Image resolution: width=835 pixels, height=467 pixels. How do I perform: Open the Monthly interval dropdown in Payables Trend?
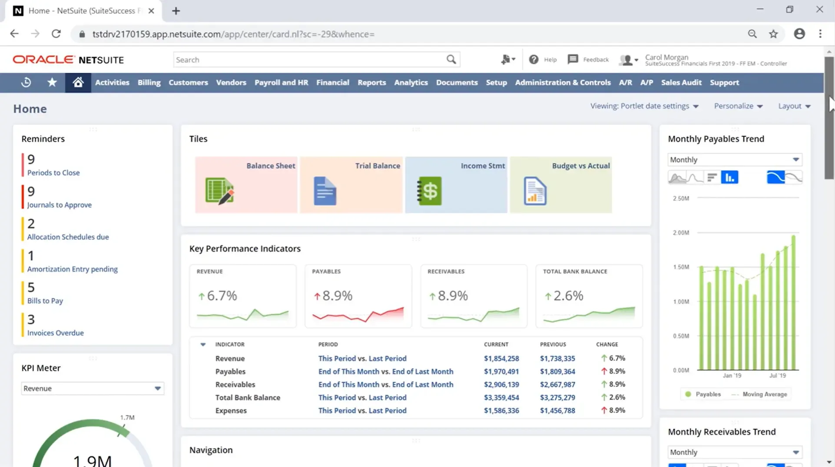tap(734, 159)
